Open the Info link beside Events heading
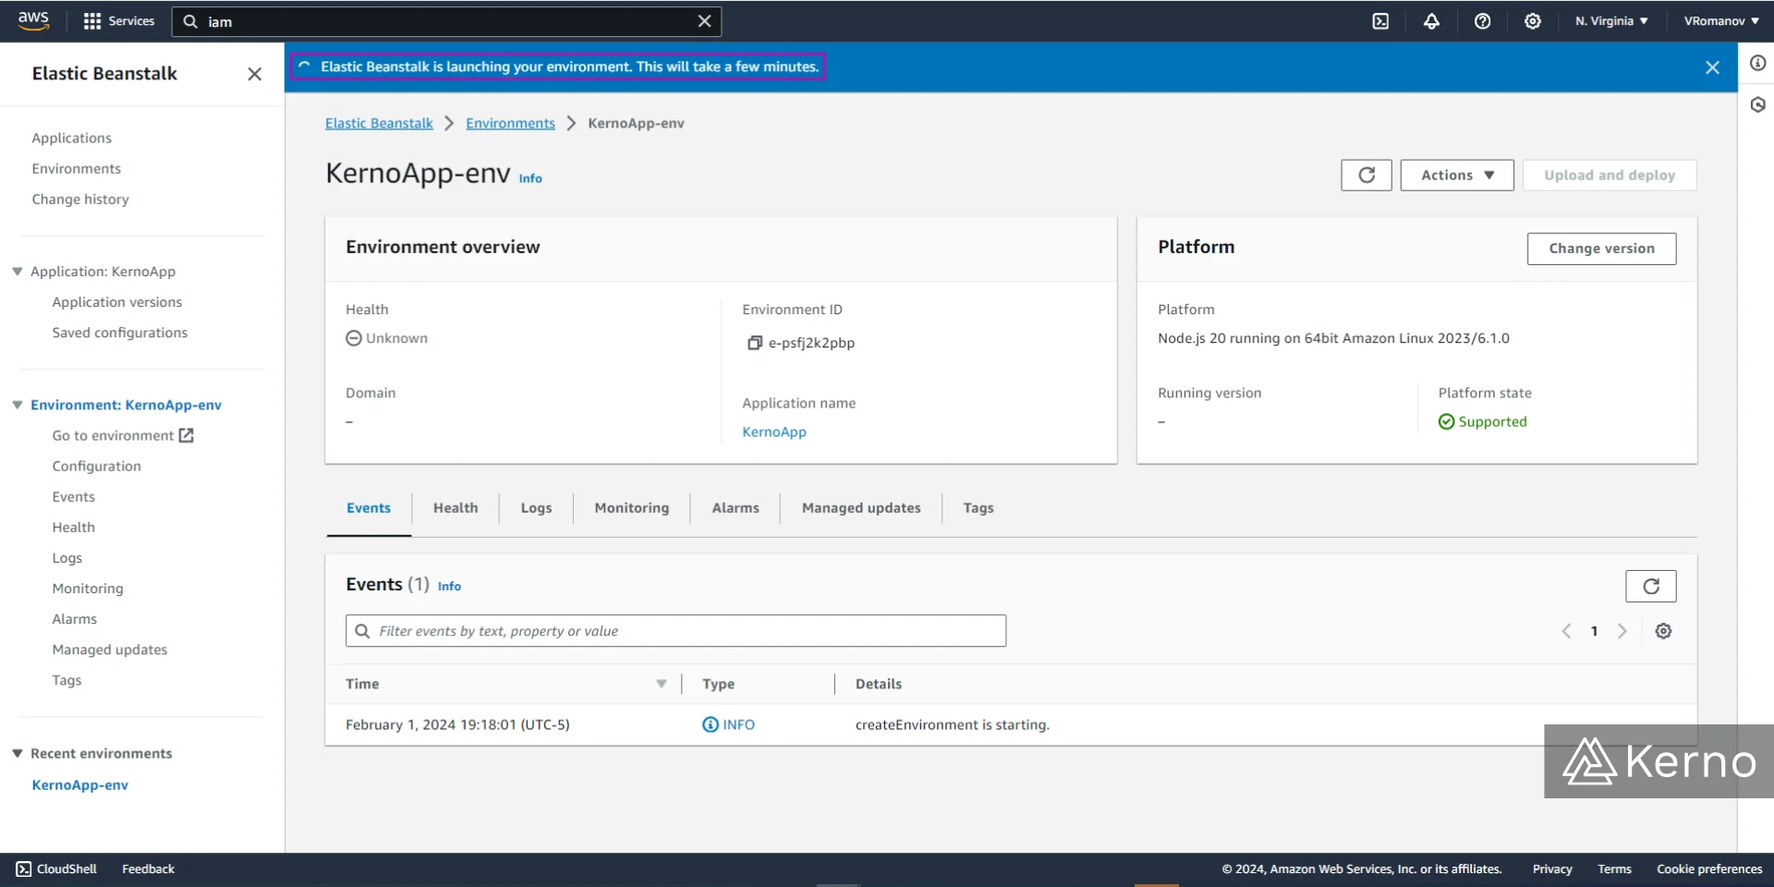Image resolution: width=1774 pixels, height=887 pixels. click(x=449, y=587)
